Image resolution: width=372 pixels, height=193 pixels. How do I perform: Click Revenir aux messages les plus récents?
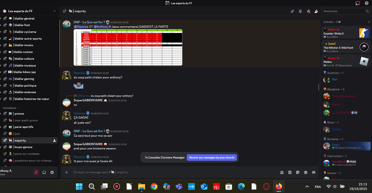212,157
